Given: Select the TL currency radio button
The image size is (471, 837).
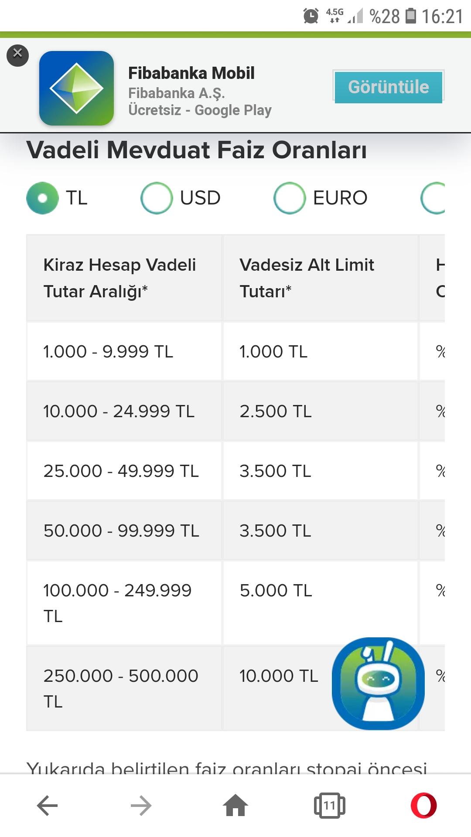Looking at the screenshot, I should click(x=42, y=198).
